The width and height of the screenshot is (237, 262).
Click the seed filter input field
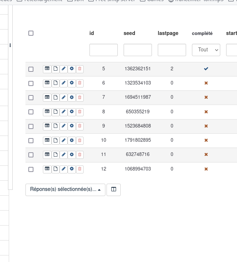click(x=137, y=50)
